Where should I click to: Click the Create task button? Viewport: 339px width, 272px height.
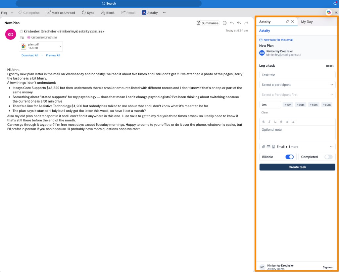point(297,167)
